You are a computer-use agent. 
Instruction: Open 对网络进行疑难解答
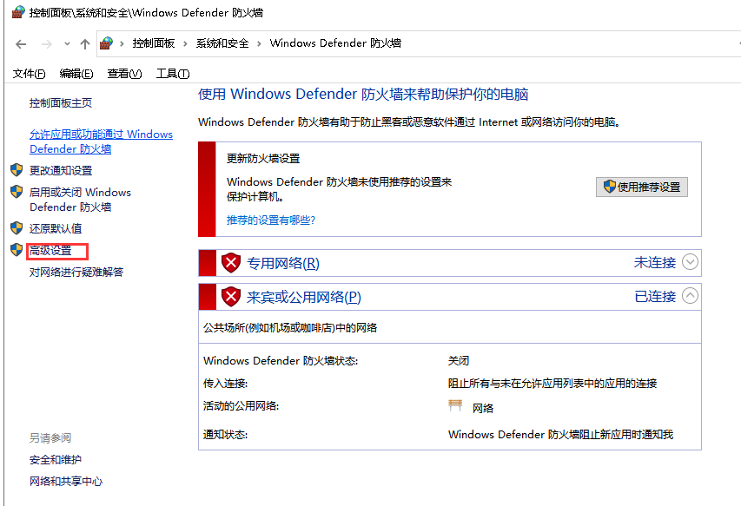pyautogui.click(x=76, y=273)
